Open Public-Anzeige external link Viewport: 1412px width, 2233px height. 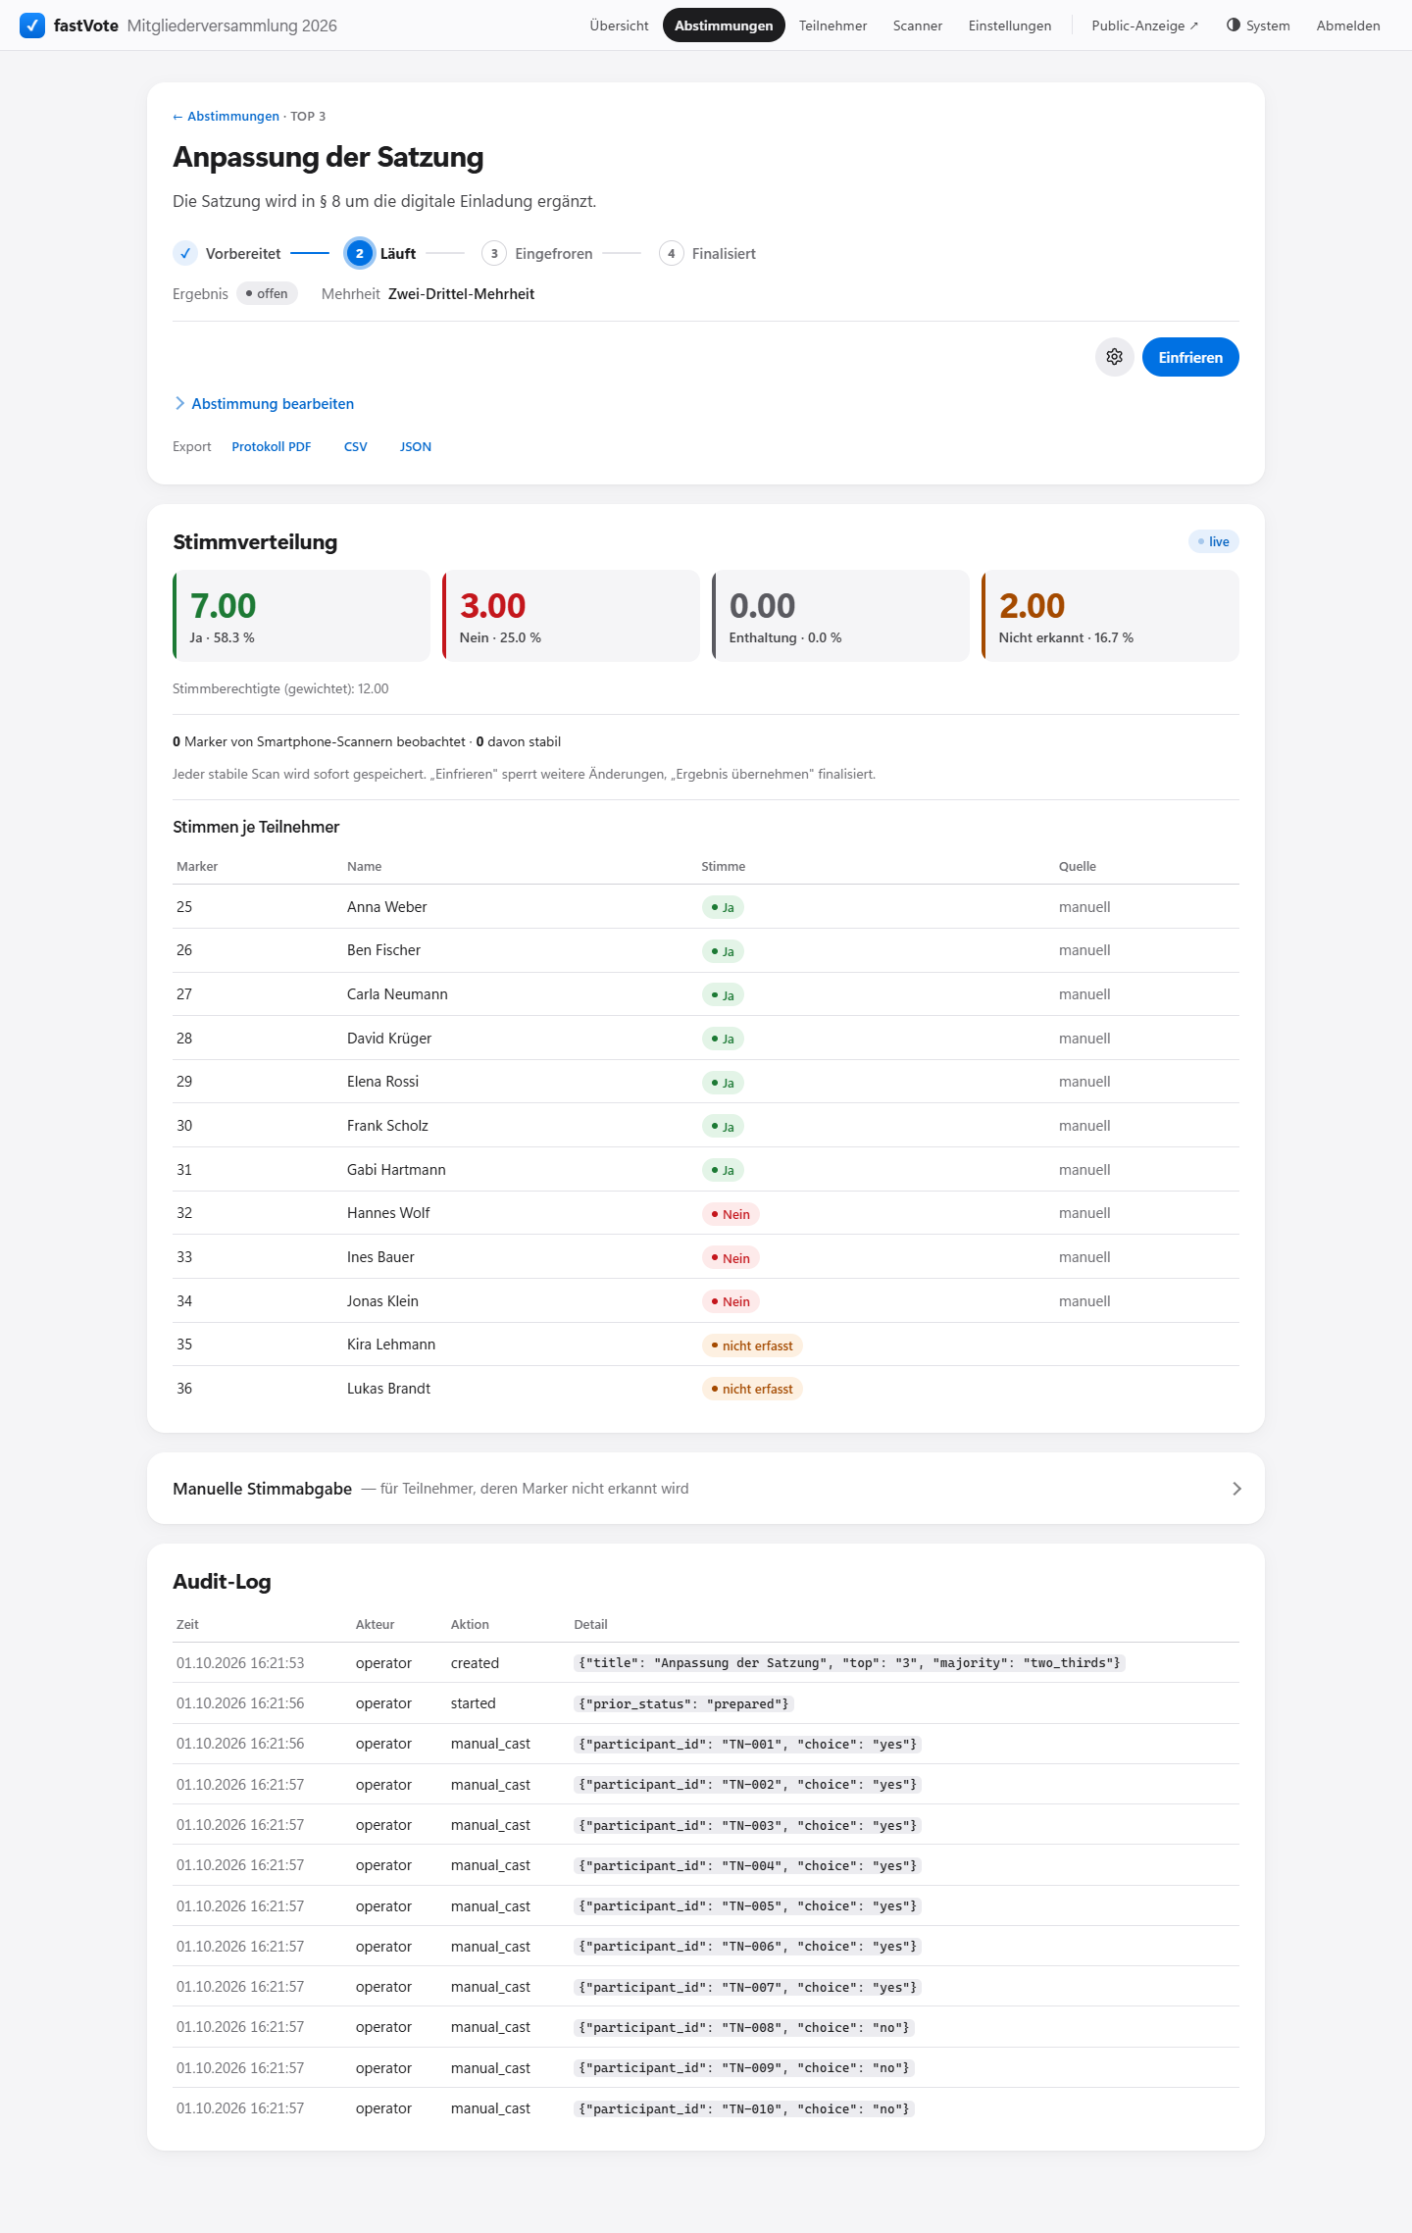coord(1144,25)
